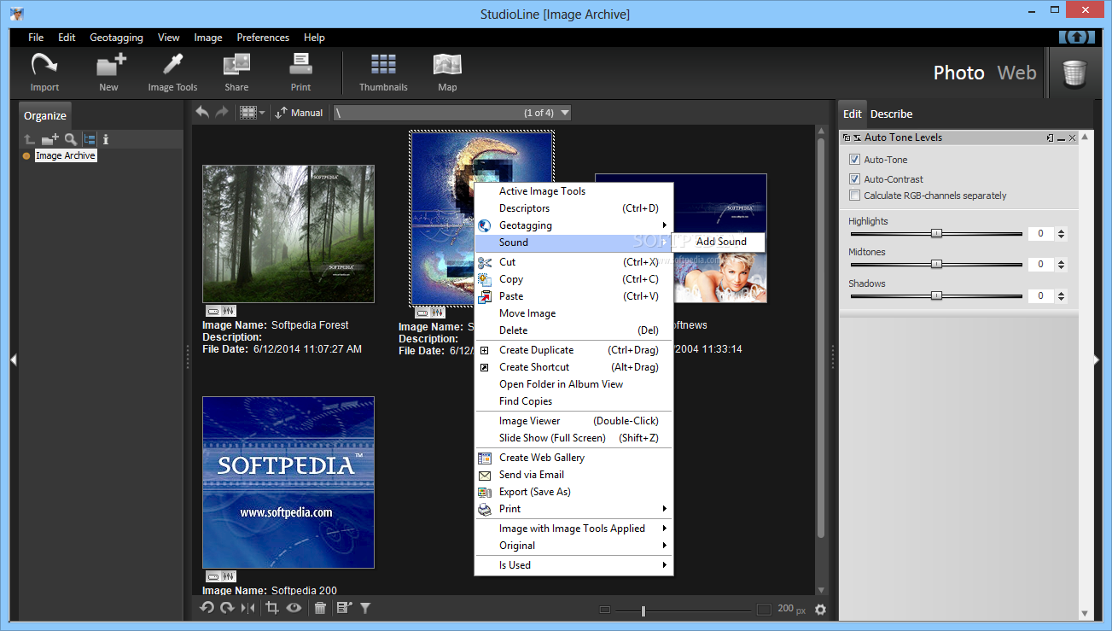
Task: Click the back arrow in browser toolbar
Action: (202, 112)
